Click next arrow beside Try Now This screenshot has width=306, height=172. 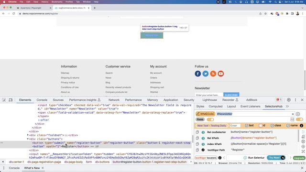pos(290,158)
